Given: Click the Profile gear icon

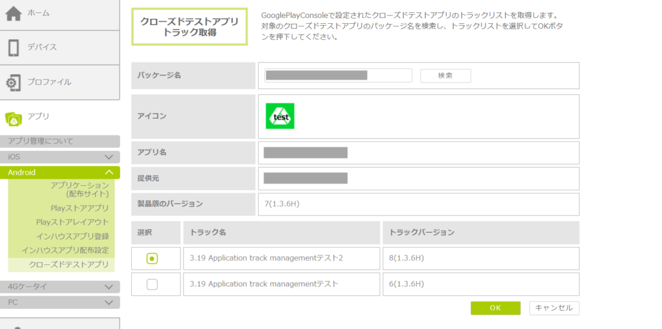Looking at the screenshot, I should [13, 83].
